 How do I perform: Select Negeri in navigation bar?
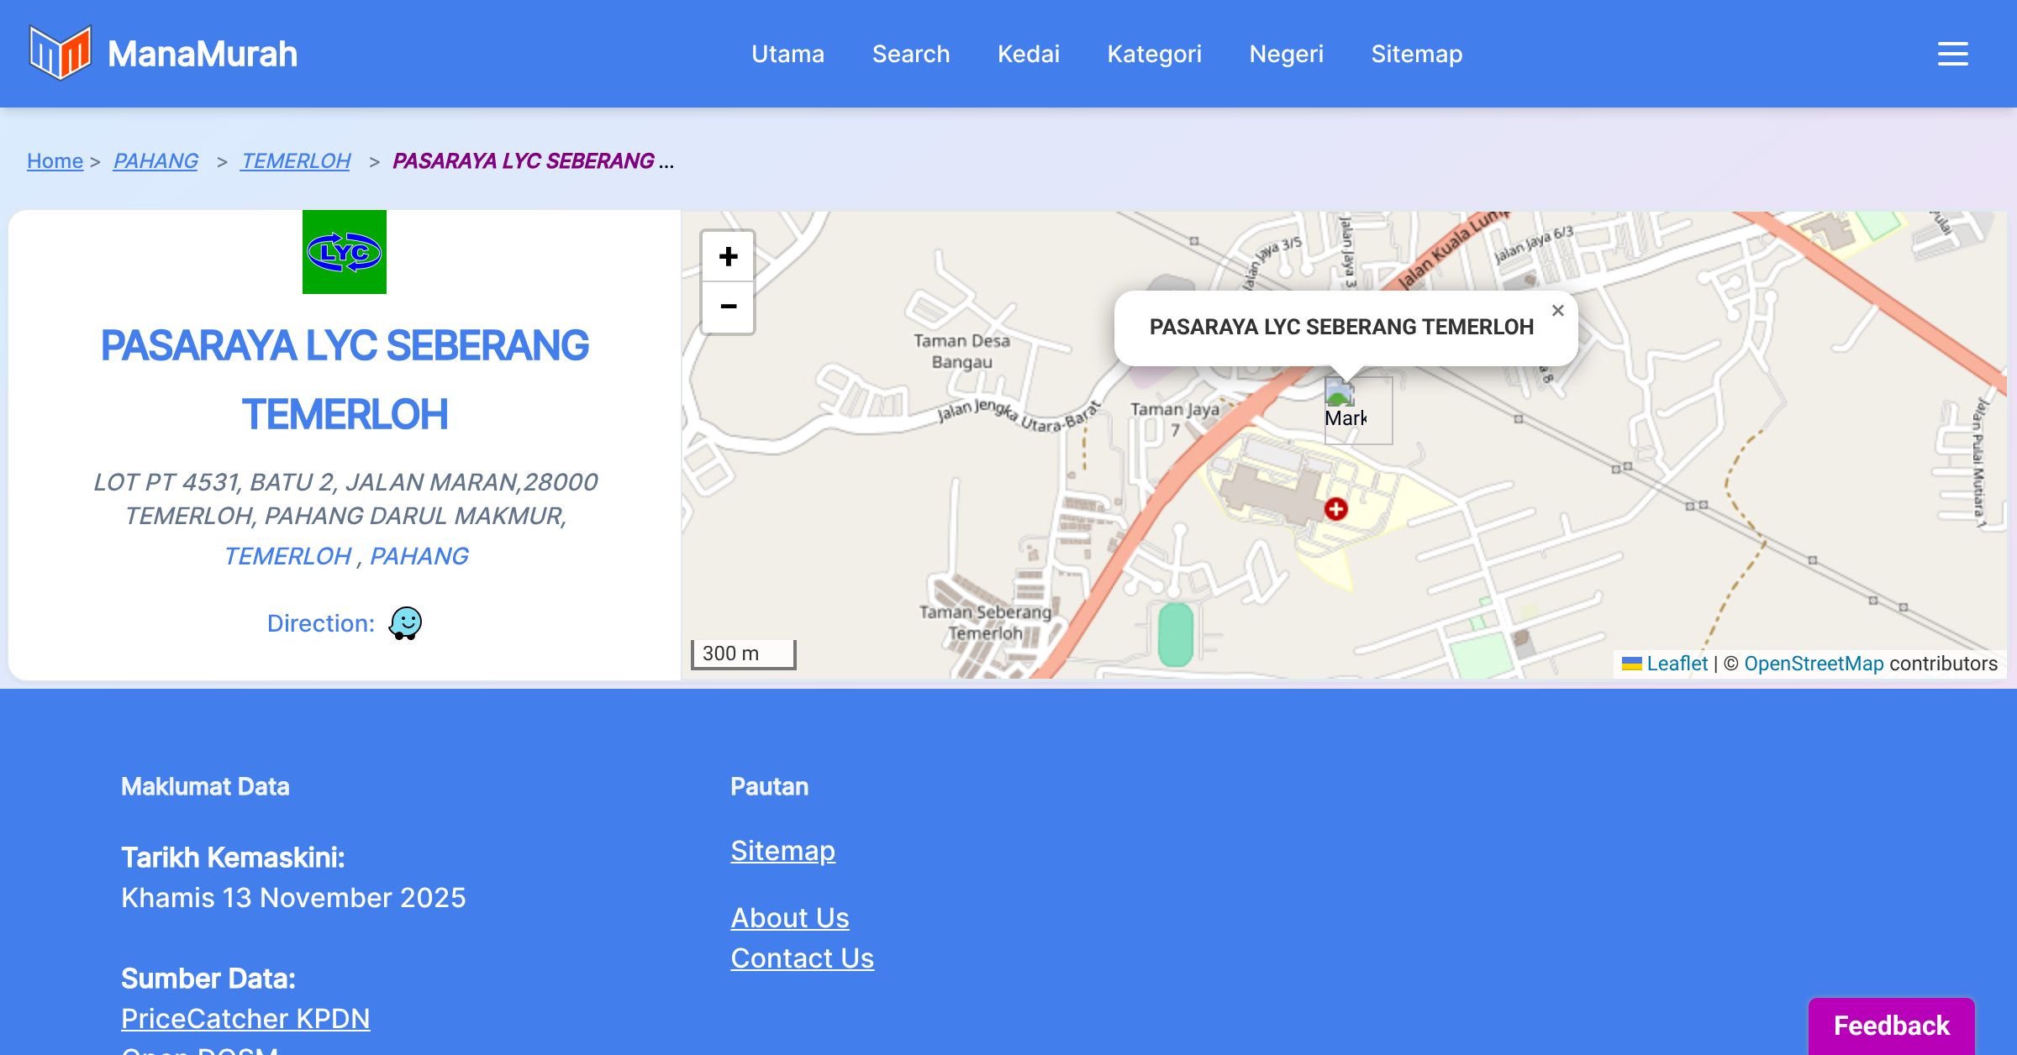click(1286, 54)
